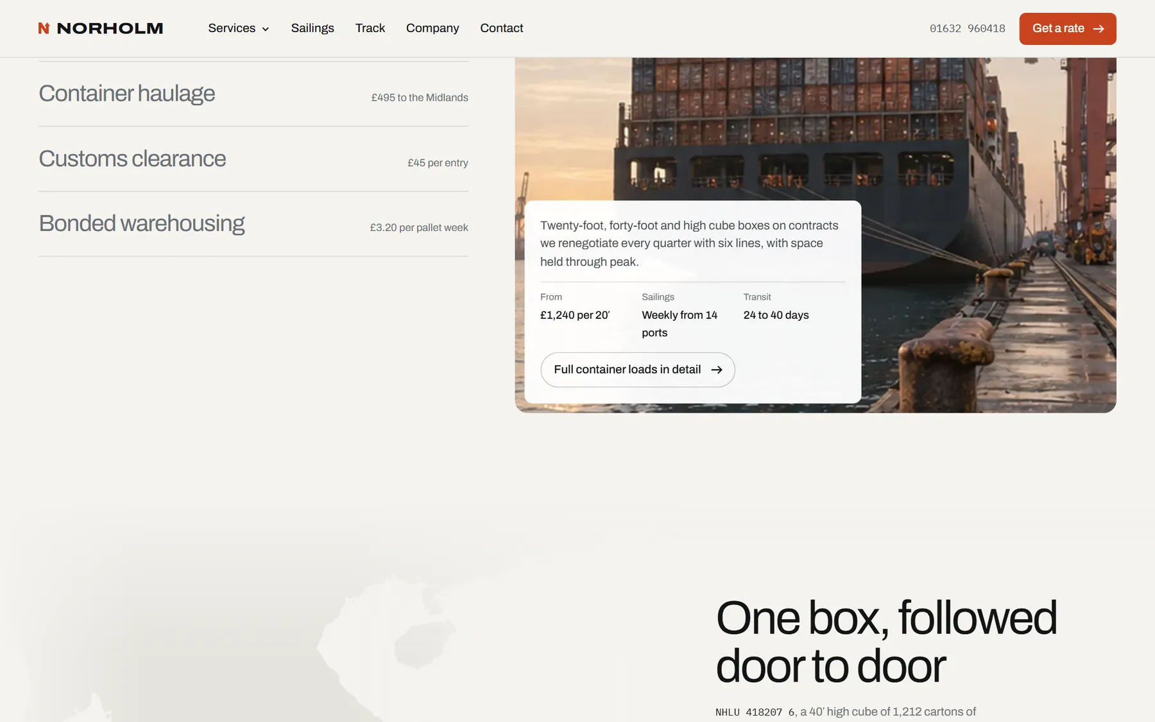Select the Bonded warehousing service row
Image resolution: width=1155 pixels, height=722 pixels.
pos(253,224)
